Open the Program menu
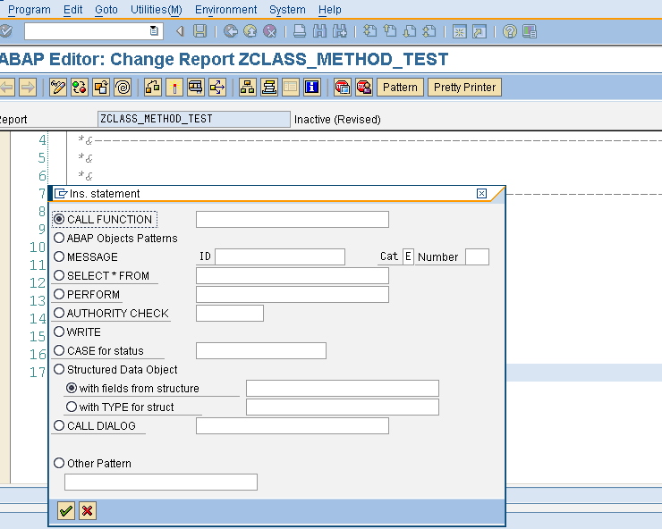 pos(30,9)
